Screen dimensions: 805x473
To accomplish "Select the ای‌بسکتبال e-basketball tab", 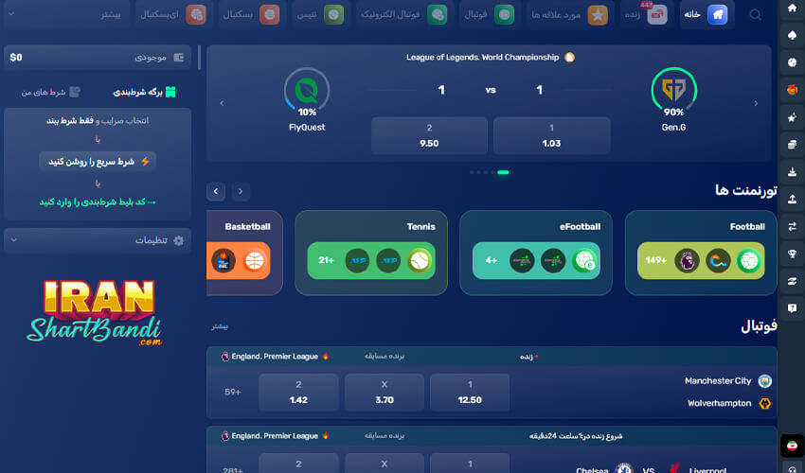I will coord(173,14).
